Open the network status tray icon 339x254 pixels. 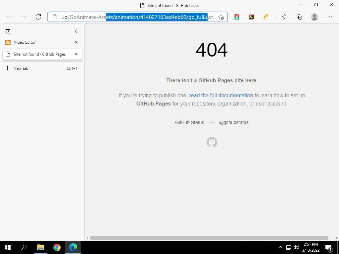click(288, 247)
